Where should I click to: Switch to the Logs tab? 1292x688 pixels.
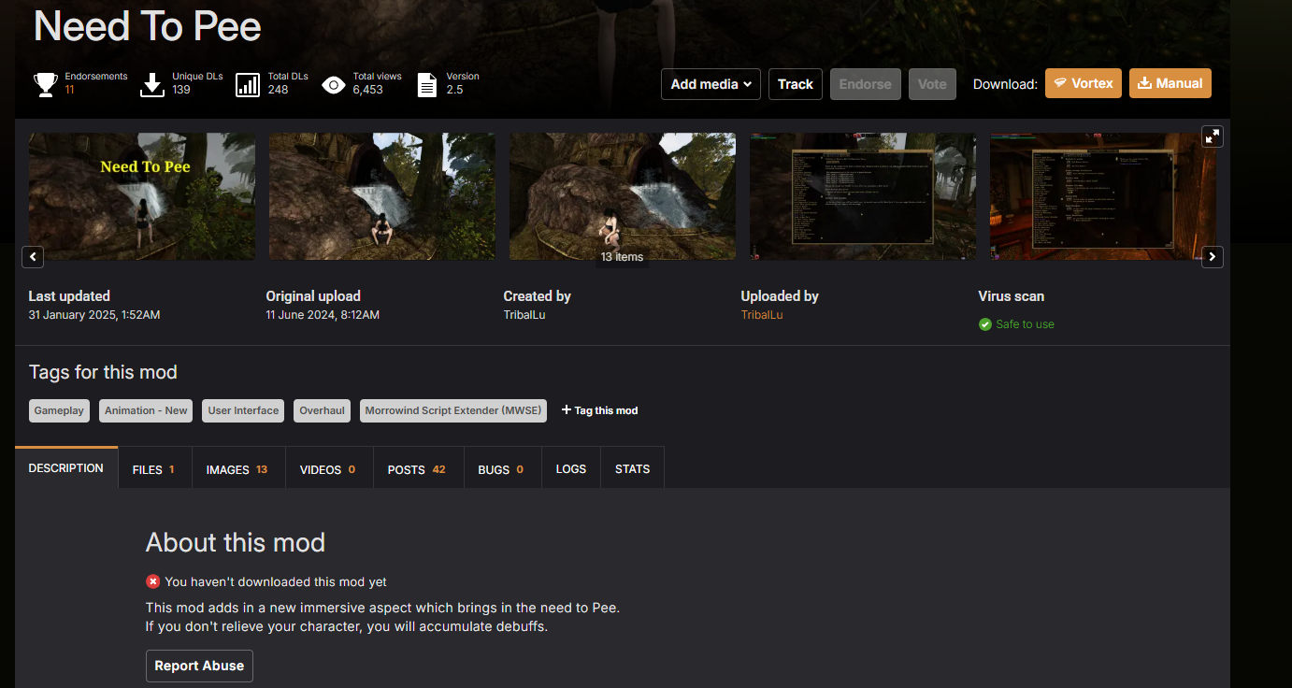(571, 469)
